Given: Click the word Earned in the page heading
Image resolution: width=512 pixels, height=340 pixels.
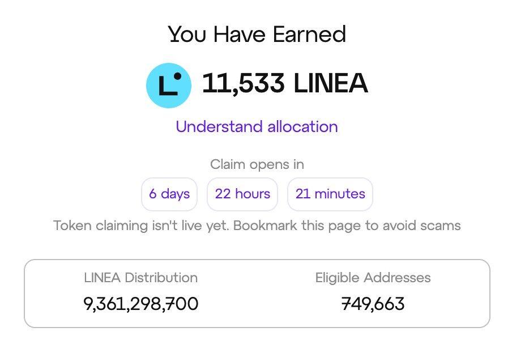Looking at the screenshot, I should click(x=310, y=34).
